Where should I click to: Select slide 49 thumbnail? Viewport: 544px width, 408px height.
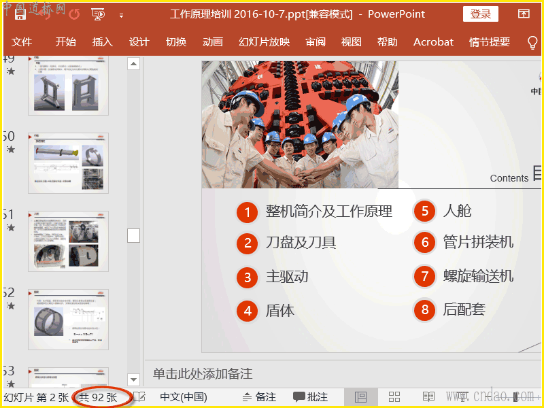pos(69,86)
